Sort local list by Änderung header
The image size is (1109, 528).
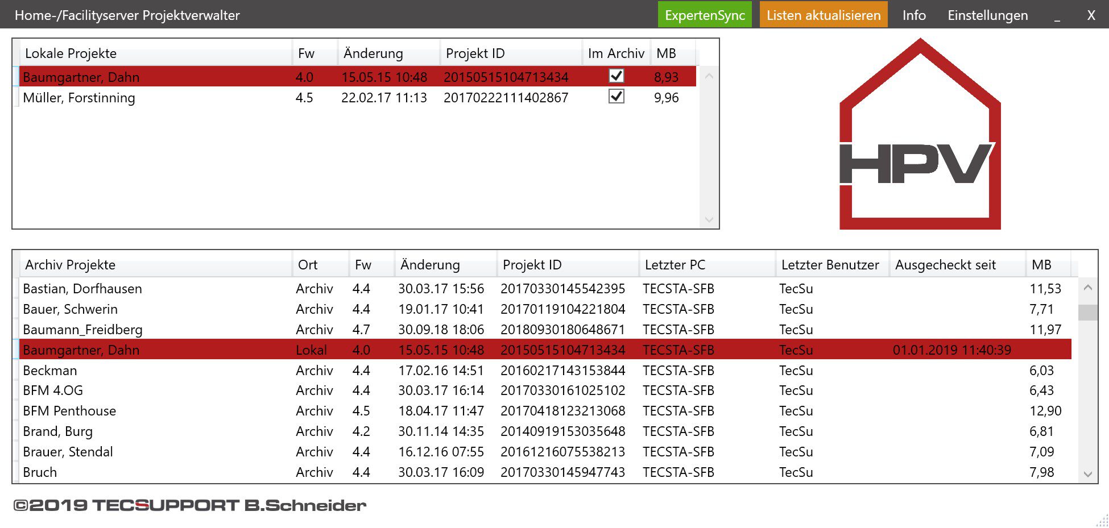click(x=388, y=53)
